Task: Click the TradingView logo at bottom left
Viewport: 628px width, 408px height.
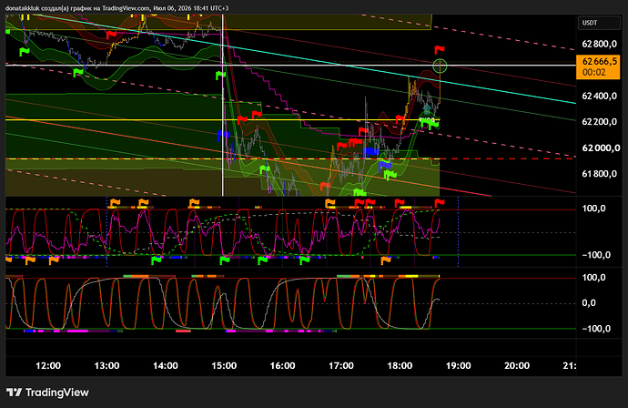Action: tap(47, 393)
